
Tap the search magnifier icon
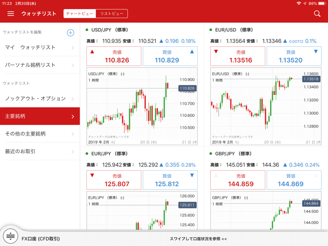tap(317, 14)
